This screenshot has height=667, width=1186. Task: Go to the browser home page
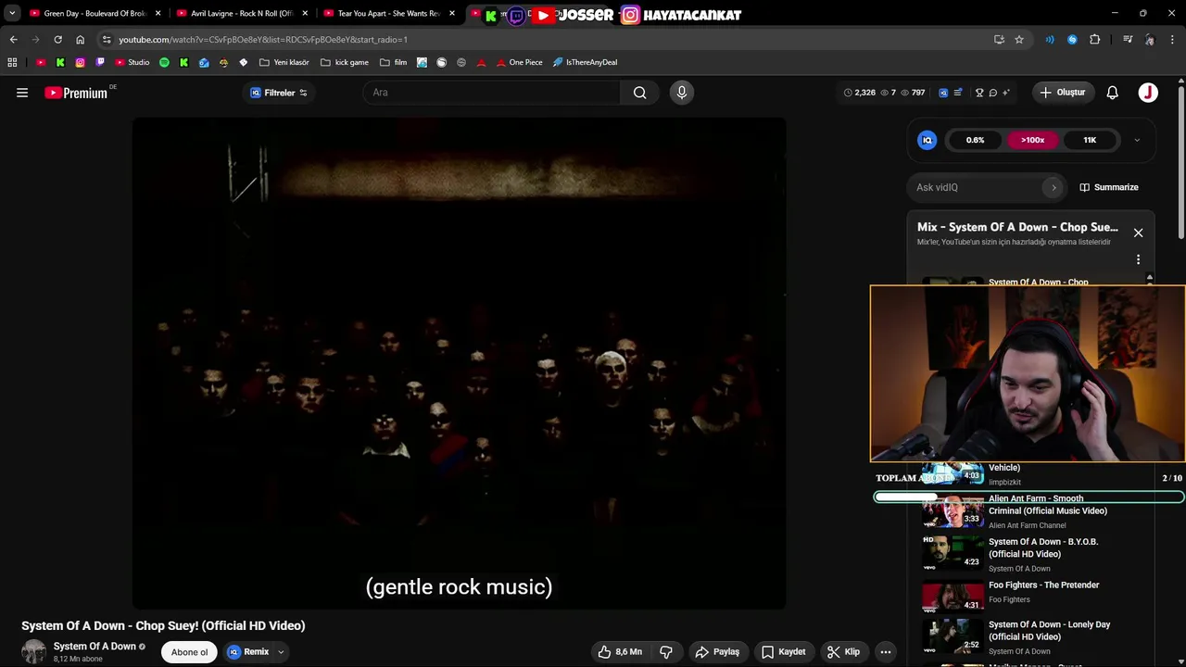(x=80, y=40)
